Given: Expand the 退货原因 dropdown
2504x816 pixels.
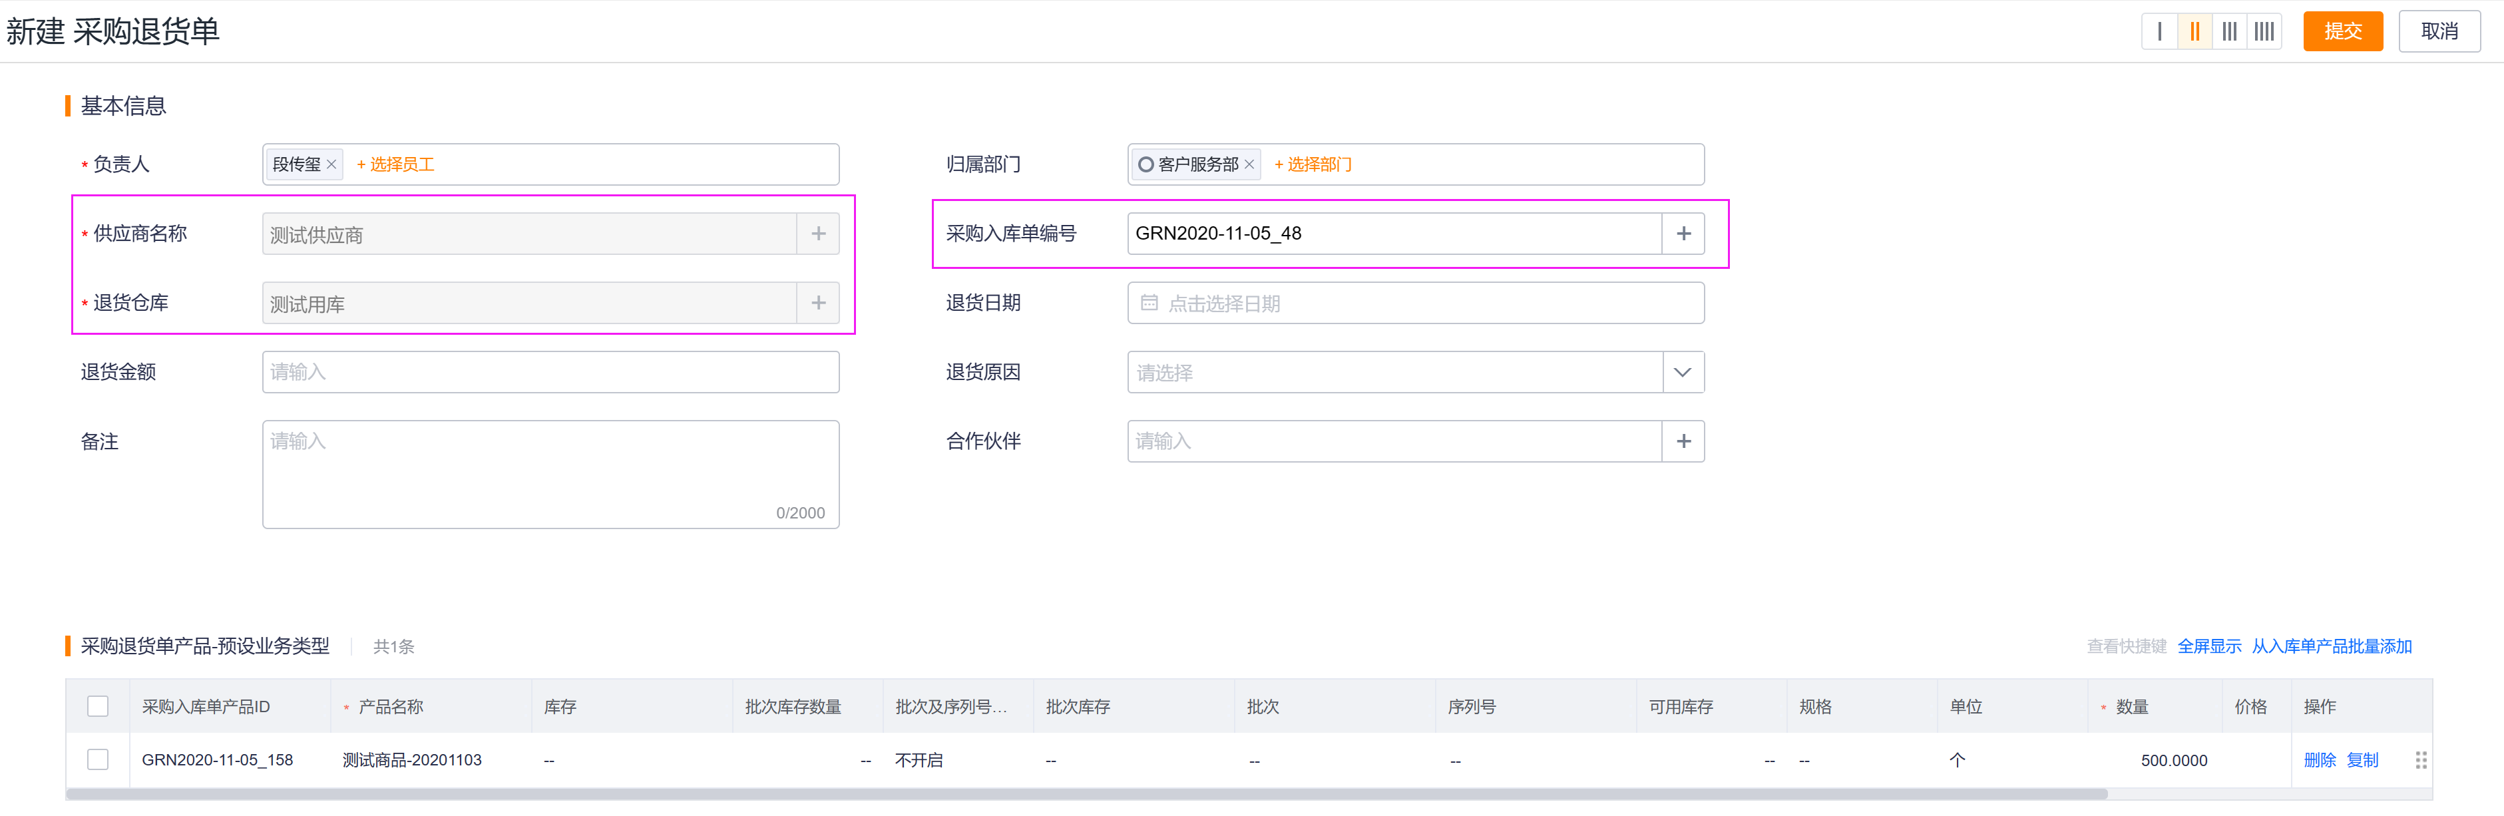Looking at the screenshot, I should pos(1683,373).
